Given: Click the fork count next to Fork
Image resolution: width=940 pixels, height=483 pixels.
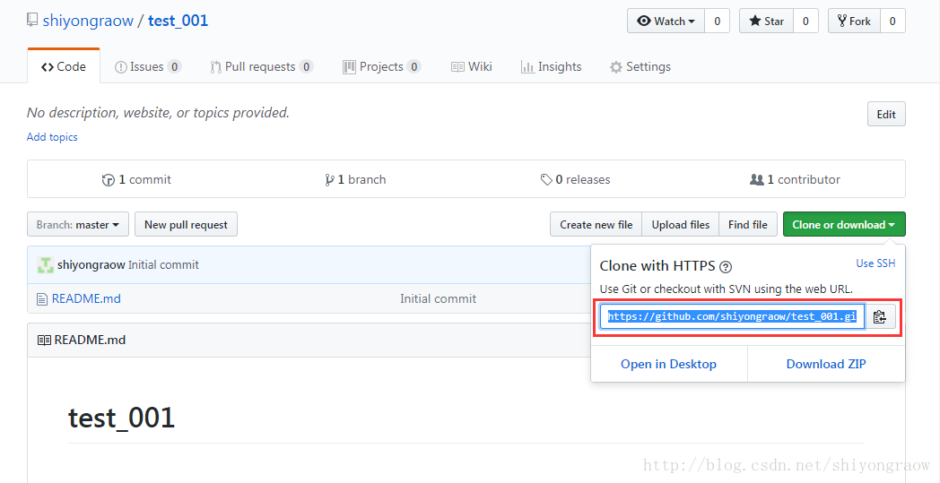Looking at the screenshot, I should coord(892,21).
